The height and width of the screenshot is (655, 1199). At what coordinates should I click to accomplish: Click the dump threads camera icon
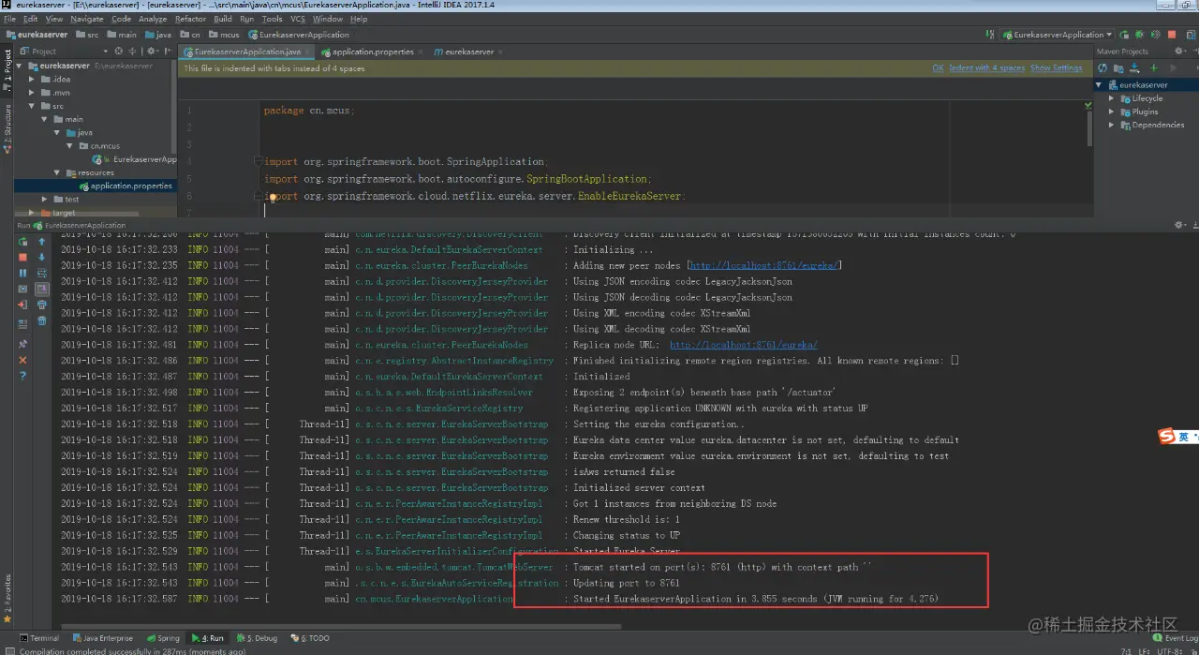pos(23,290)
